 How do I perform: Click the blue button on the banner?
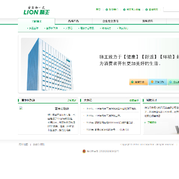158,82
